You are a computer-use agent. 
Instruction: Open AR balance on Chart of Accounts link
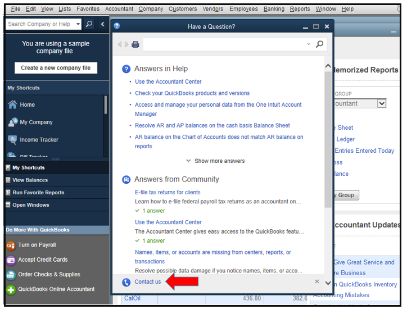219,142
